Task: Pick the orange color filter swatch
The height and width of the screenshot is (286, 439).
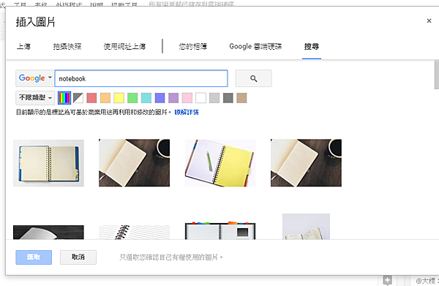Action: coord(105,98)
